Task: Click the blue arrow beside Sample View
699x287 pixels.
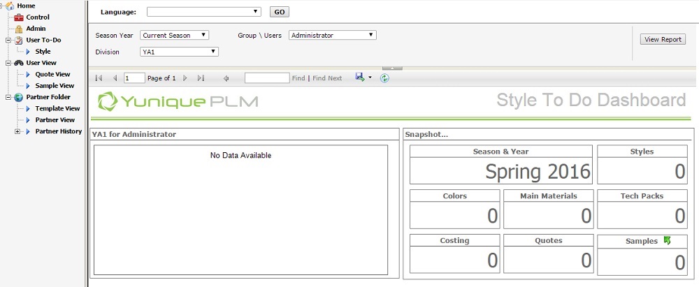Action: pos(28,86)
